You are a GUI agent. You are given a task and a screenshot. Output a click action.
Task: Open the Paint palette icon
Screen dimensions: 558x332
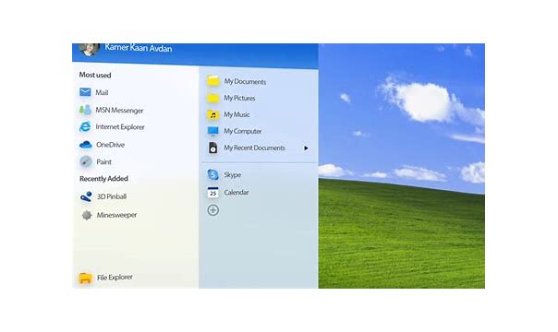(x=85, y=161)
